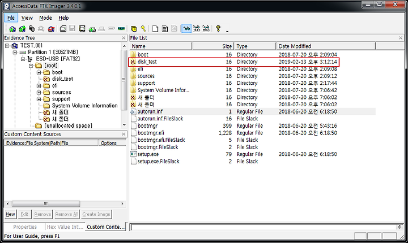Click the New custom content button

click(x=10, y=214)
